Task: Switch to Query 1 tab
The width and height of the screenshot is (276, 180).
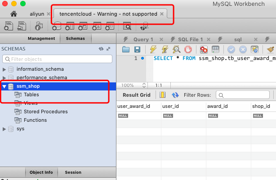Action: pos(143,39)
